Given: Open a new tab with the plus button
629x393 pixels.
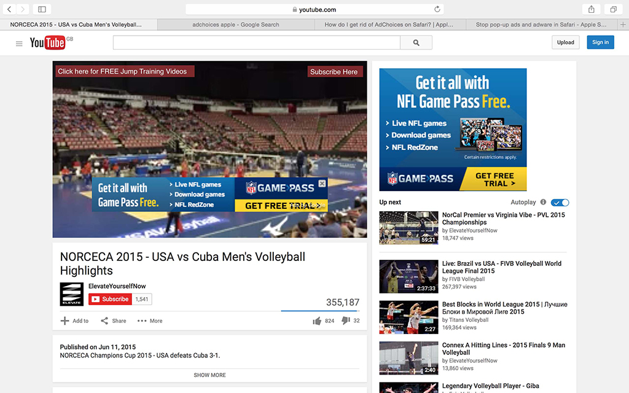Looking at the screenshot, I should coord(623,25).
